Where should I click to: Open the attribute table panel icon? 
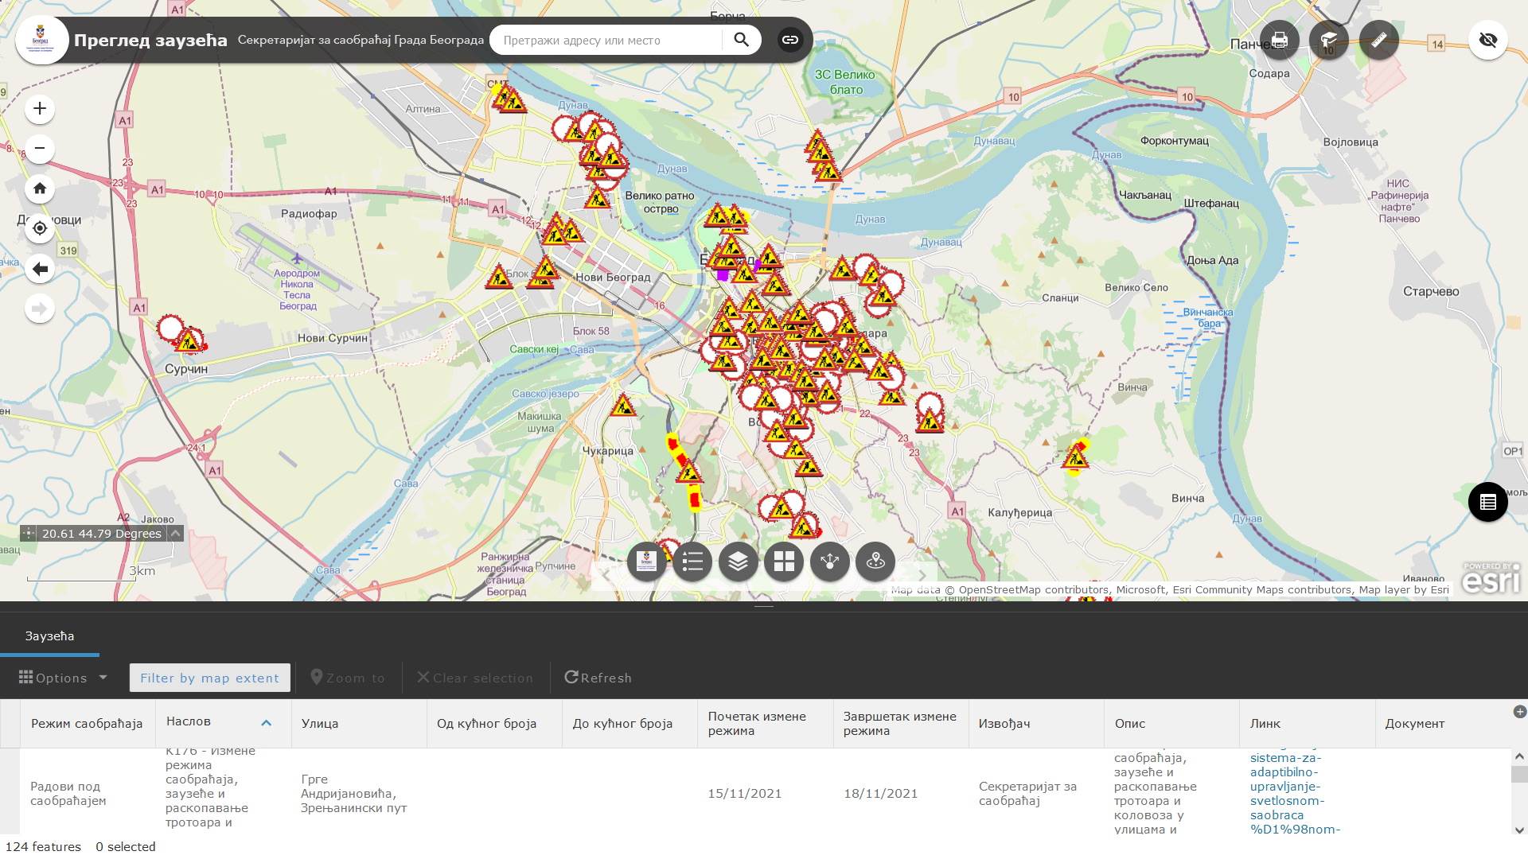pyautogui.click(x=1489, y=502)
